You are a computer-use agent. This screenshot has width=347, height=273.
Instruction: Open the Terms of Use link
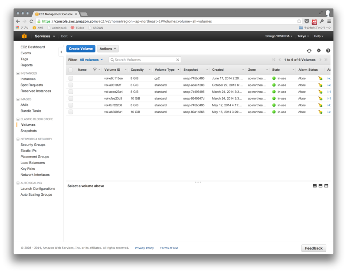coord(169,248)
